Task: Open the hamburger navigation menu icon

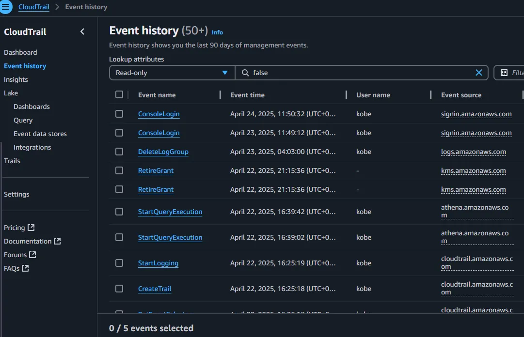Action: pos(5,7)
